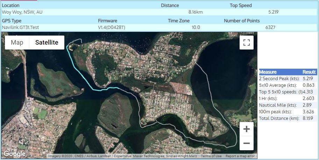The height and width of the screenshot is (160, 319).
Task: Click the Report a map error link
Action: tap(240, 156)
